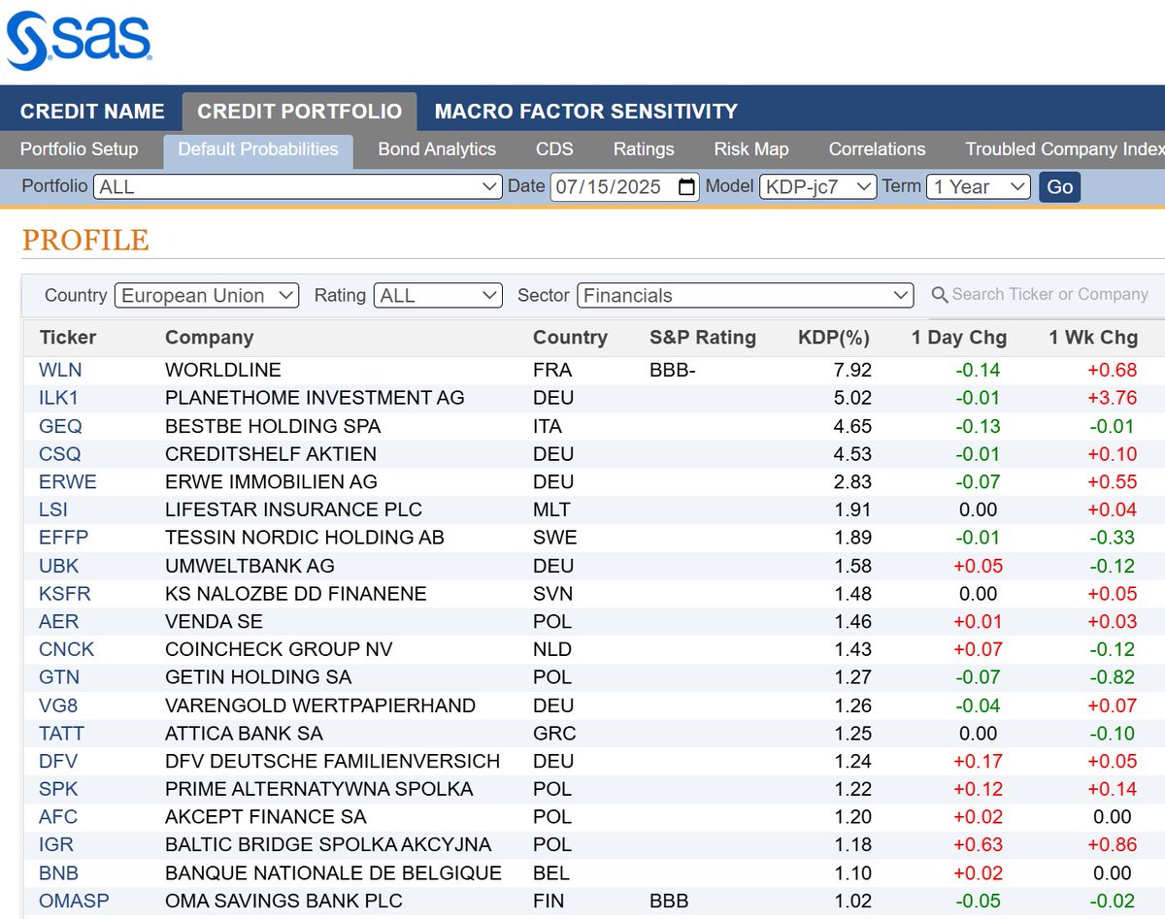The image size is (1165, 919).
Task: Open the Rating ALL dropdown
Action: tap(438, 295)
